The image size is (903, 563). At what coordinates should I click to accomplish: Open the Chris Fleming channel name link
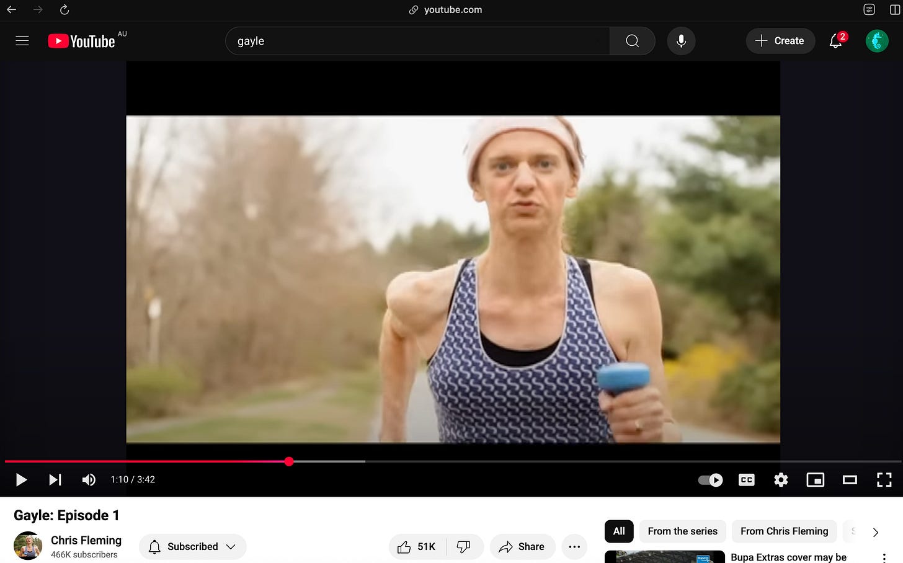[x=86, y=540]
